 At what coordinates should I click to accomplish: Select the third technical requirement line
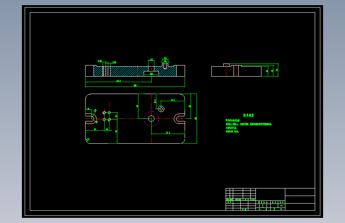(231, 128)
